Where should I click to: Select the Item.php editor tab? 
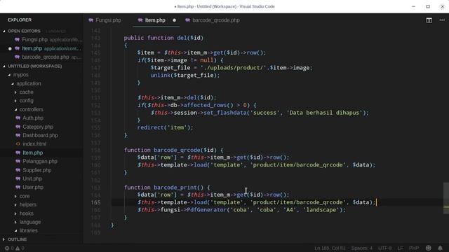point(156,20)
